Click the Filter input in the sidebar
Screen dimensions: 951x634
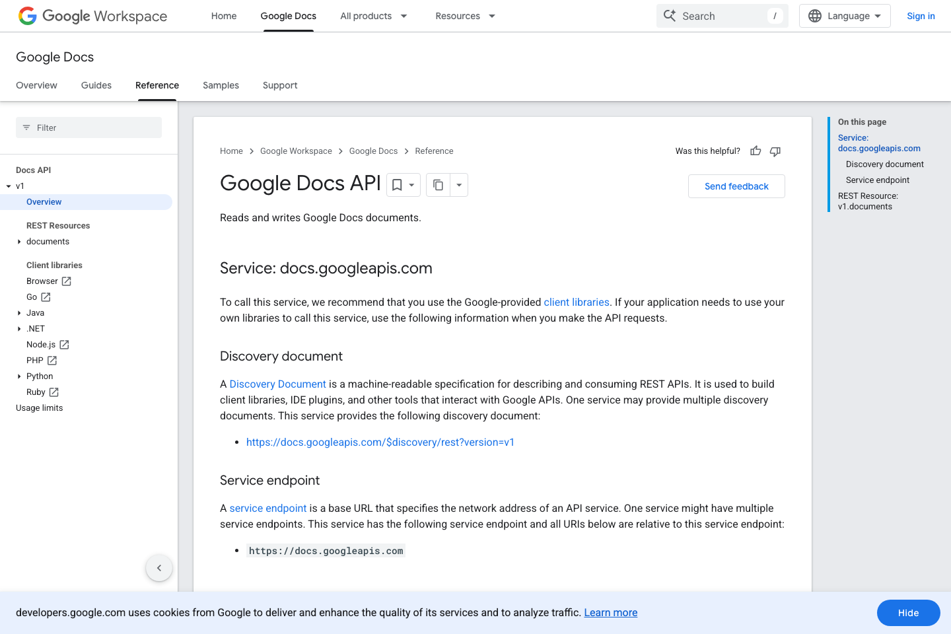point(88,127)
